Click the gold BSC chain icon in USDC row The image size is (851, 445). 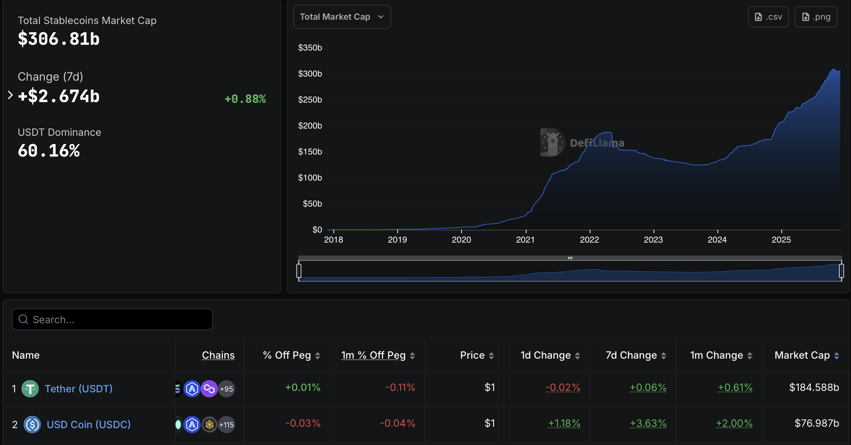coord(209,425)
